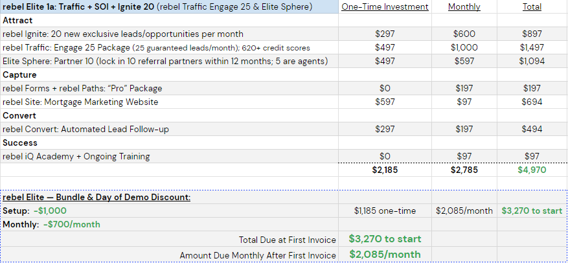Select the $2,085/month amount due monthly value
The height and width of the screenshot is (263, 568).
pyautogui.click(x=385, y=255)
